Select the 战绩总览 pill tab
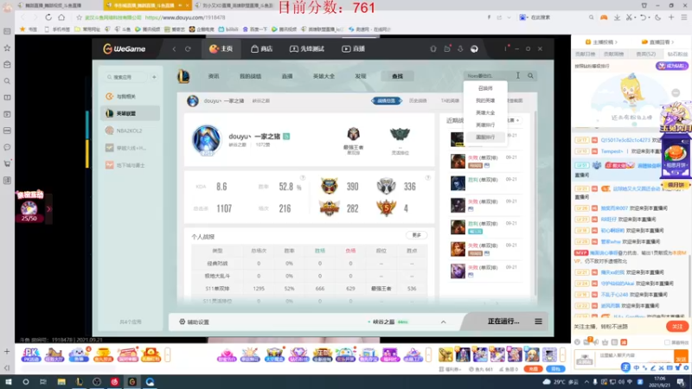Image resolution: width=692 pixels, height=389 pixels. pos(387,100)
